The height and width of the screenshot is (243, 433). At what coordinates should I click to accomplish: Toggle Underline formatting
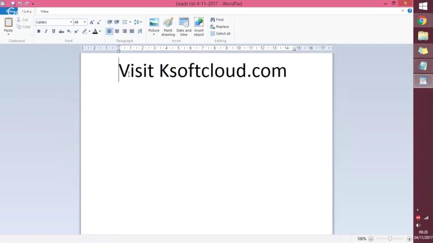click(54, 31)
